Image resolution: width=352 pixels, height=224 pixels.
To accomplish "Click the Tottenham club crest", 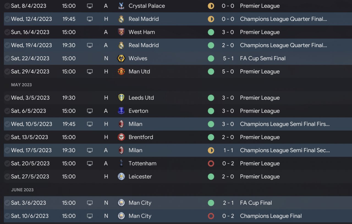I will 121,163.
